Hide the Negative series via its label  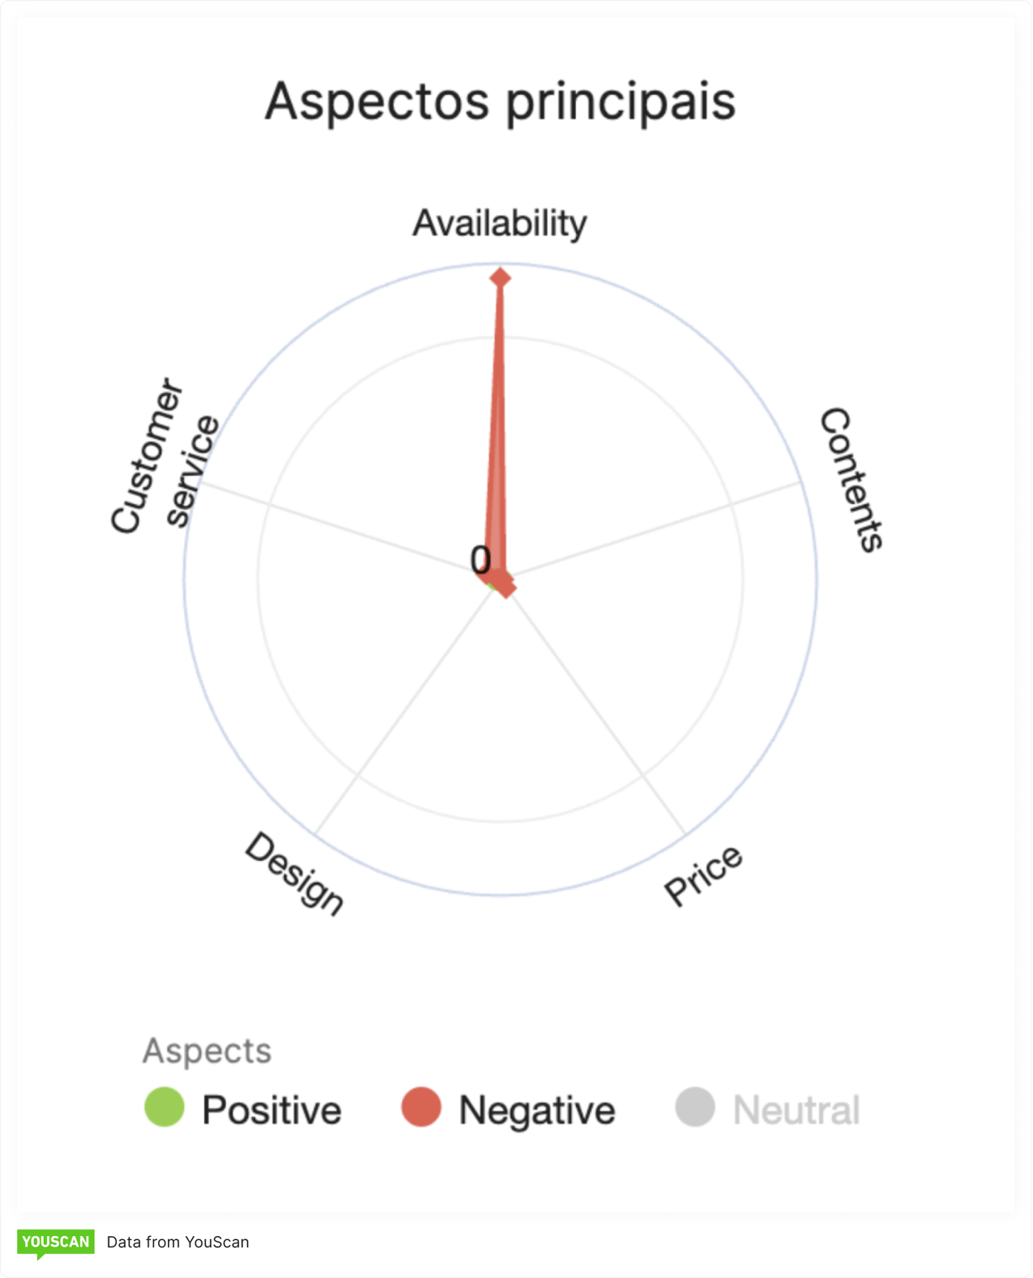[x=537, y=1110]
